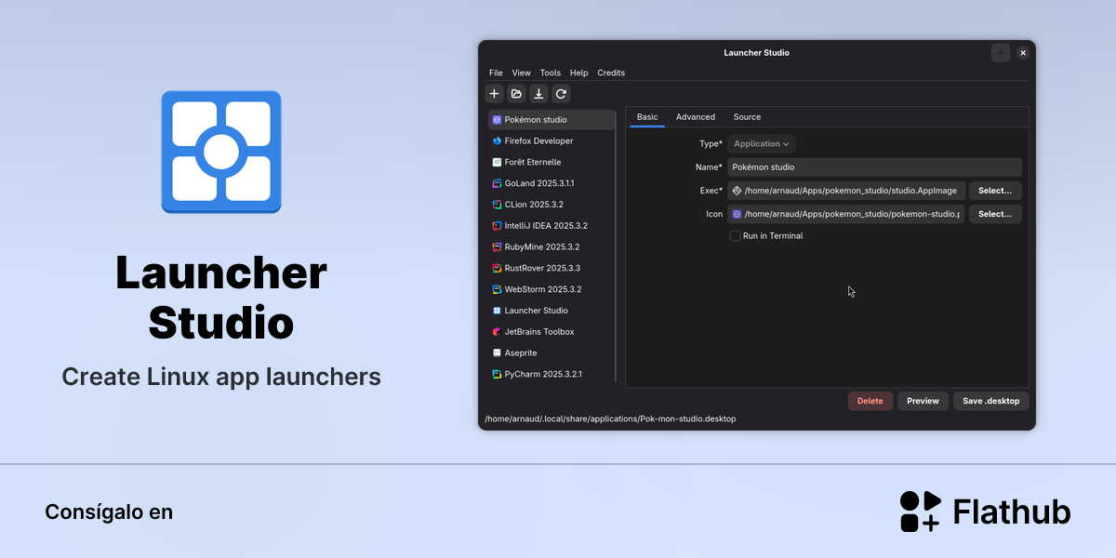Select 'Firefox Developer' in the list
Image resolution: width=1116 pixels, height=558 pixels.
coord(551,141)
